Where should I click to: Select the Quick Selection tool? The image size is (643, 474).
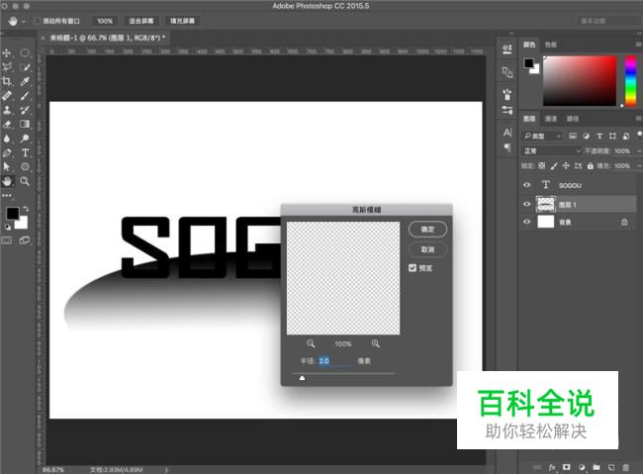coord(25,67)
